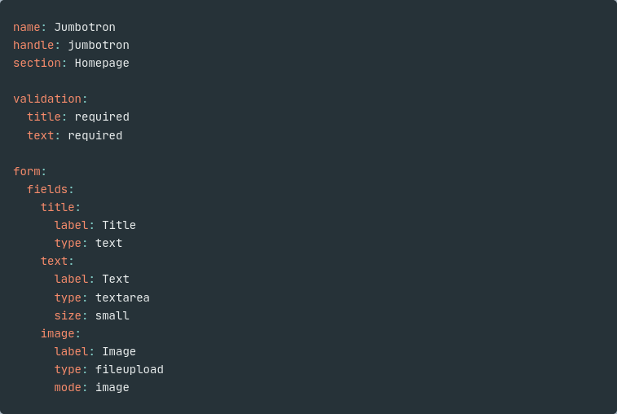Viewport: 617px width, 414px height.
Task: Click the 'Homepage' section value
Action: click(102, 63)
